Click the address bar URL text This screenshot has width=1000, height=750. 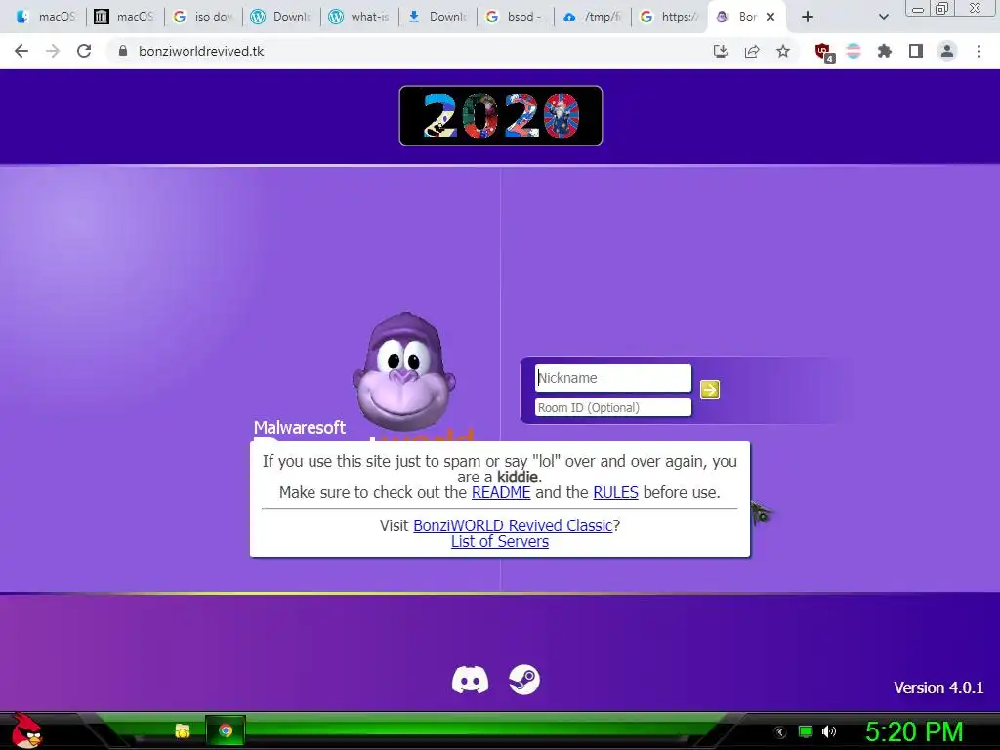click(201, 51)
